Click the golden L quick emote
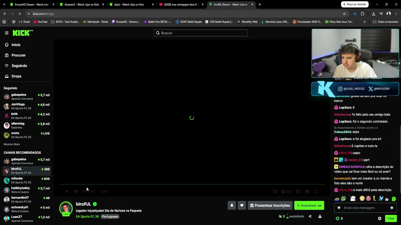 375,199
